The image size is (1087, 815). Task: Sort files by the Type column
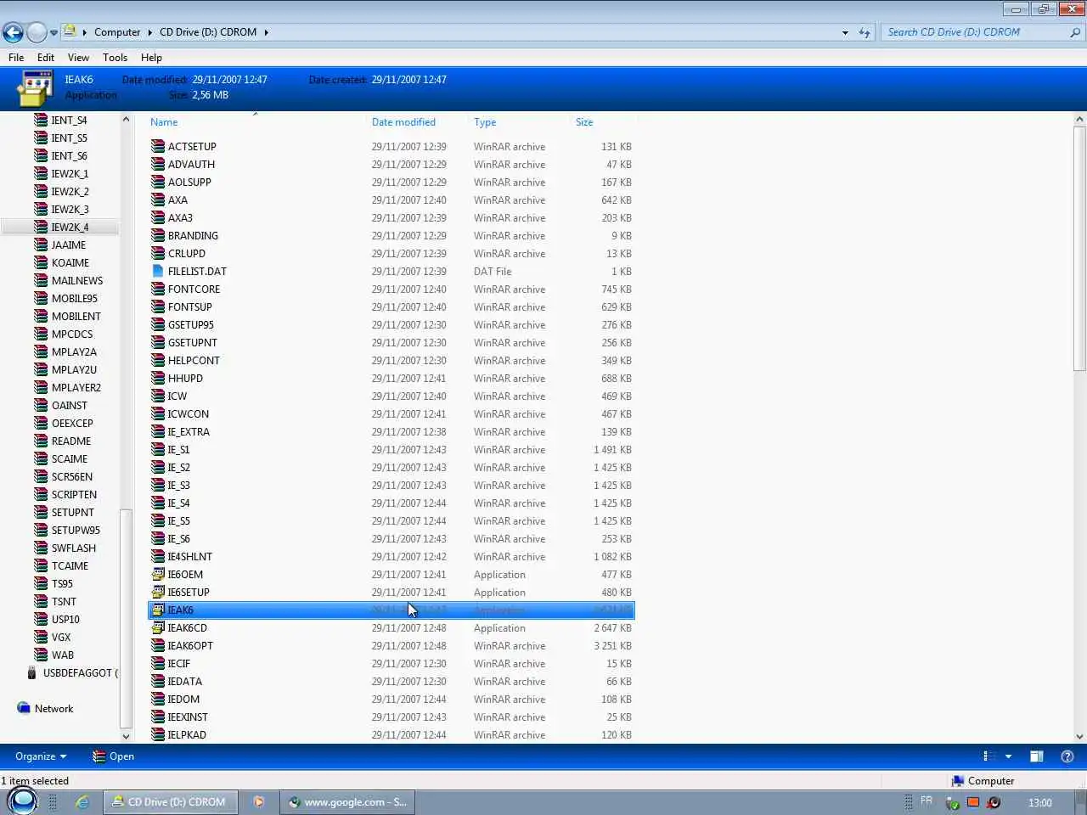pyautogui.click(x=485, y=122)
